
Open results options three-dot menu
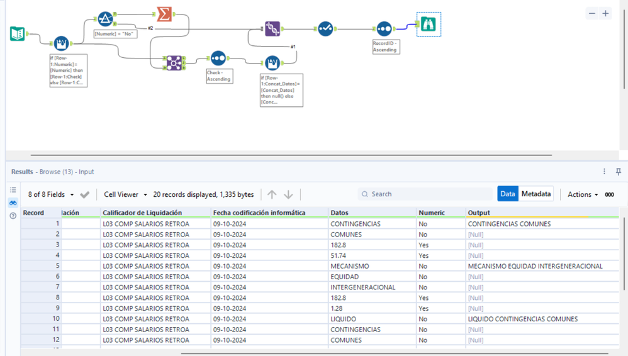[x=604, y=171]
